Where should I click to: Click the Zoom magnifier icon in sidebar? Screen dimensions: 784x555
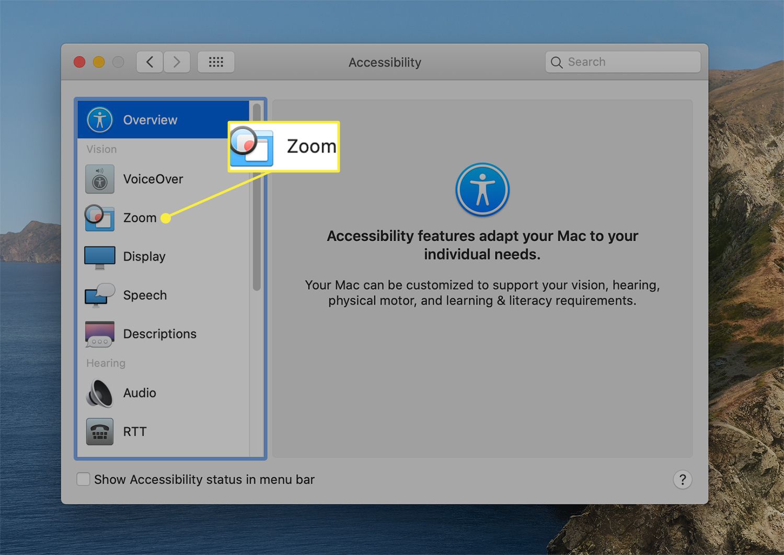tap(99, 218)
